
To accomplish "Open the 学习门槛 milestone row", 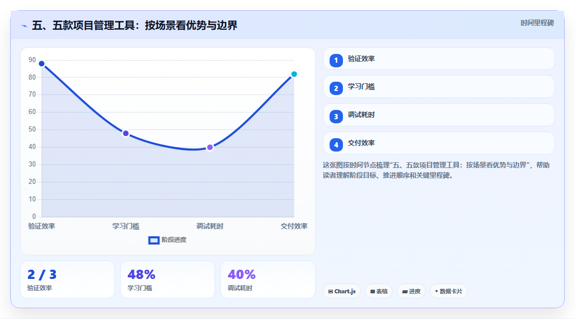I will (x=438, y=87).
